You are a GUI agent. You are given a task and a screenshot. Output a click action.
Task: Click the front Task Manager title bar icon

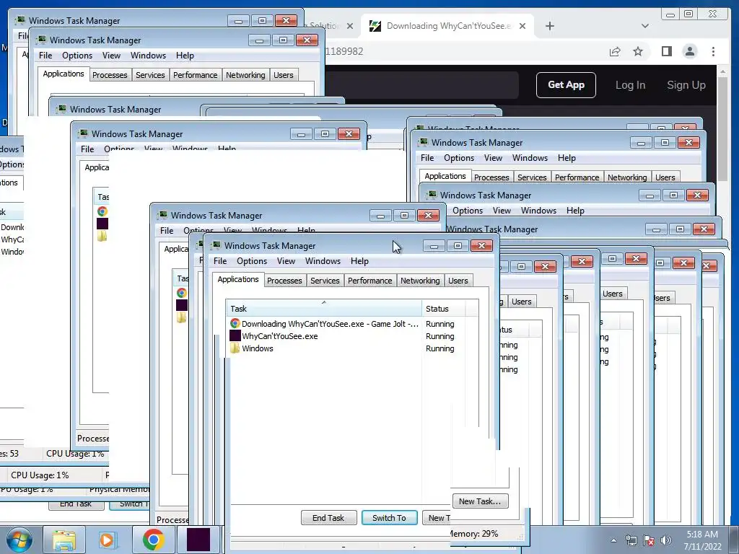click(216, 245)
